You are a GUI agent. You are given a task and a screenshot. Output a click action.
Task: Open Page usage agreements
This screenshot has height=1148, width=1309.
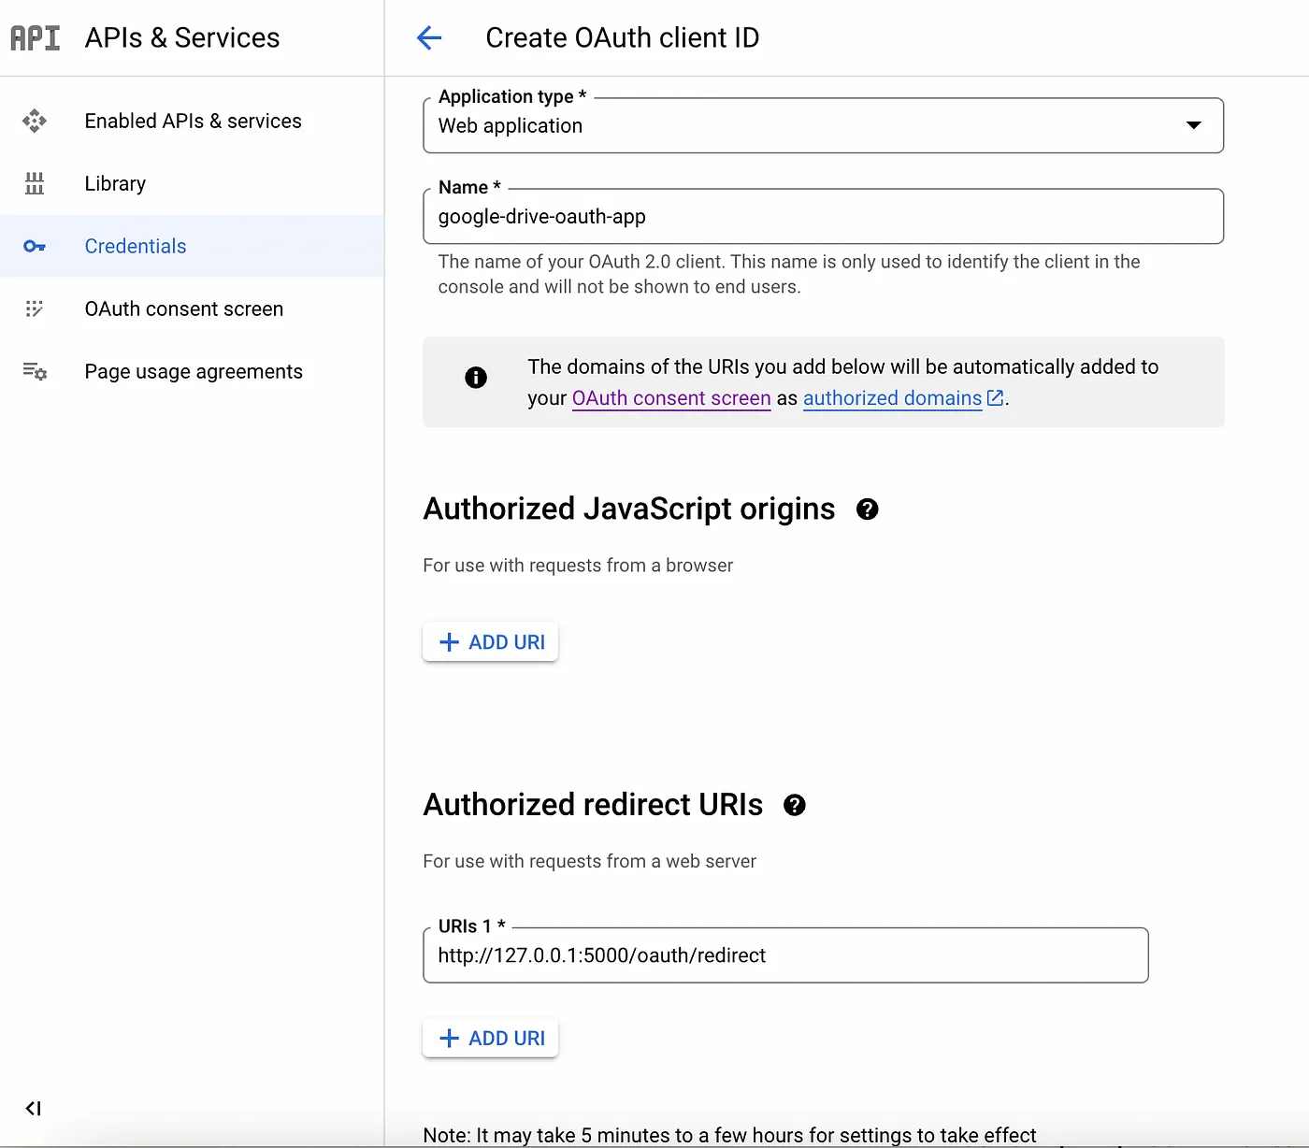192,371
